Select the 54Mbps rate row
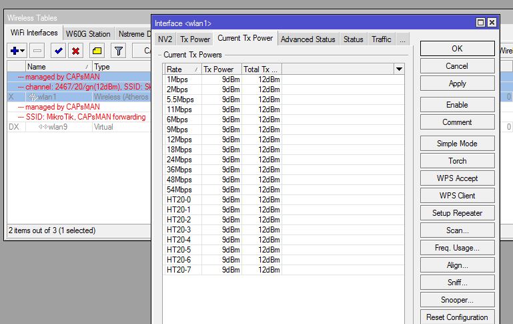 284,189
